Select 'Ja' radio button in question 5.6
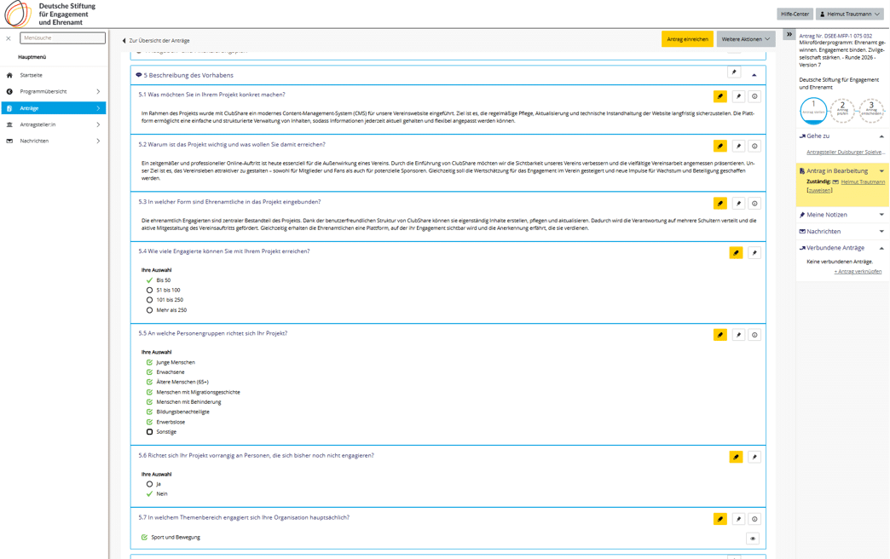 click(x=149, y=484)
